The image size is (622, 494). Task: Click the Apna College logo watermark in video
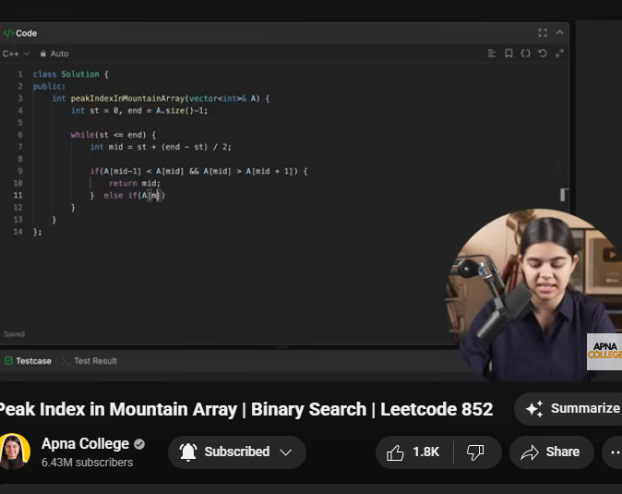point(604,352)
